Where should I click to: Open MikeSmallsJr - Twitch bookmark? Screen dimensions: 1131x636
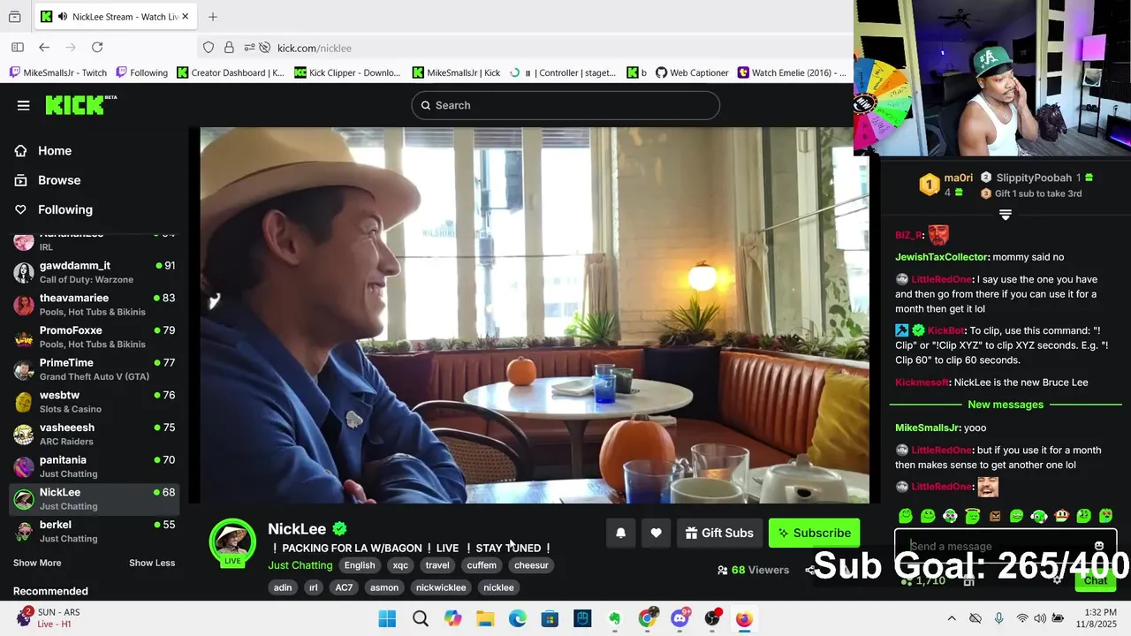click(58, 72)
